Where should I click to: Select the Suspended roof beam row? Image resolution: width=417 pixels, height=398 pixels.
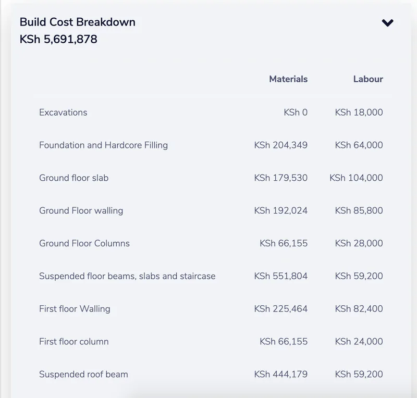tap(211, 374)
